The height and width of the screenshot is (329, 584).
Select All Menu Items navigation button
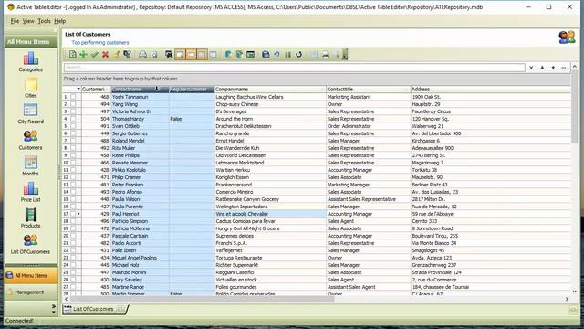31,276
